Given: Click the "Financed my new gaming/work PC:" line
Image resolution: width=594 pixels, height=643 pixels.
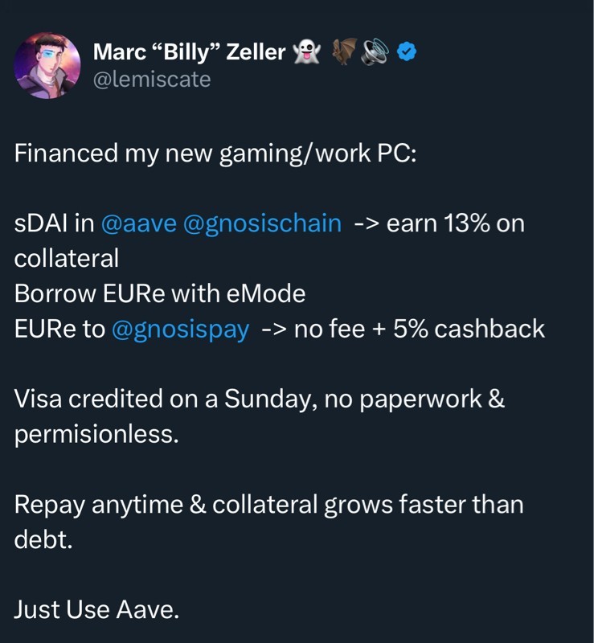Looking at the screenshot, I should pyautogui.click(x=215, y=153).
